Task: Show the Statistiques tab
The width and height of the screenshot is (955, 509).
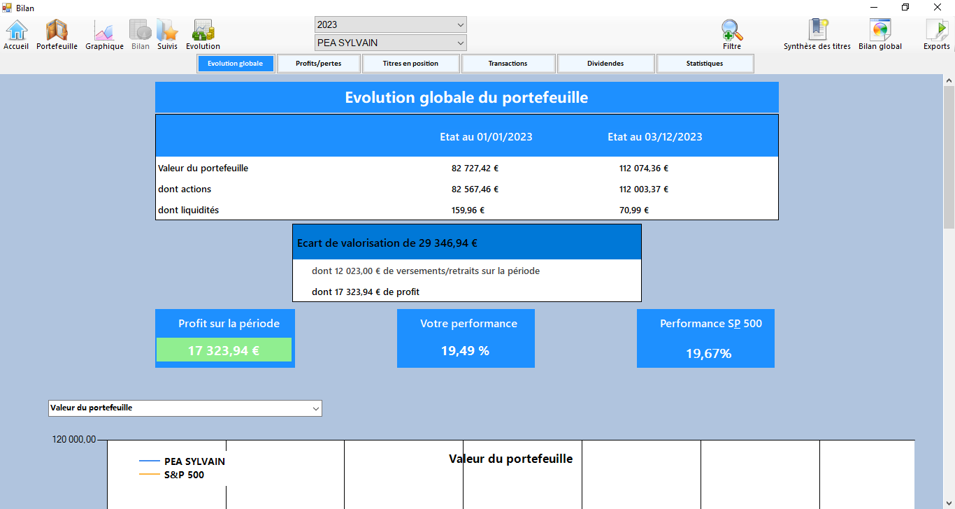Action: pos(705,64)
